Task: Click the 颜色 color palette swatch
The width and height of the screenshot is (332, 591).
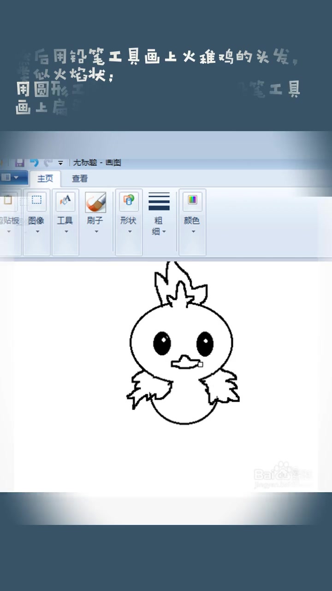Action: coord(192,200)
